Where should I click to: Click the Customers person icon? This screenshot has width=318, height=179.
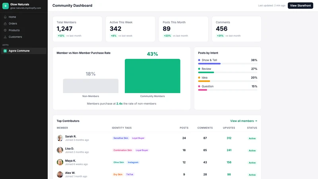click(5, 37)
